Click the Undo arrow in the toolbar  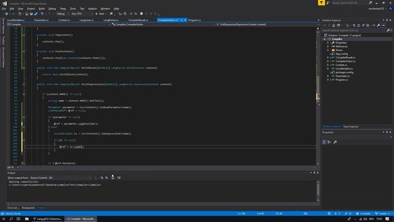coord(42,14)
